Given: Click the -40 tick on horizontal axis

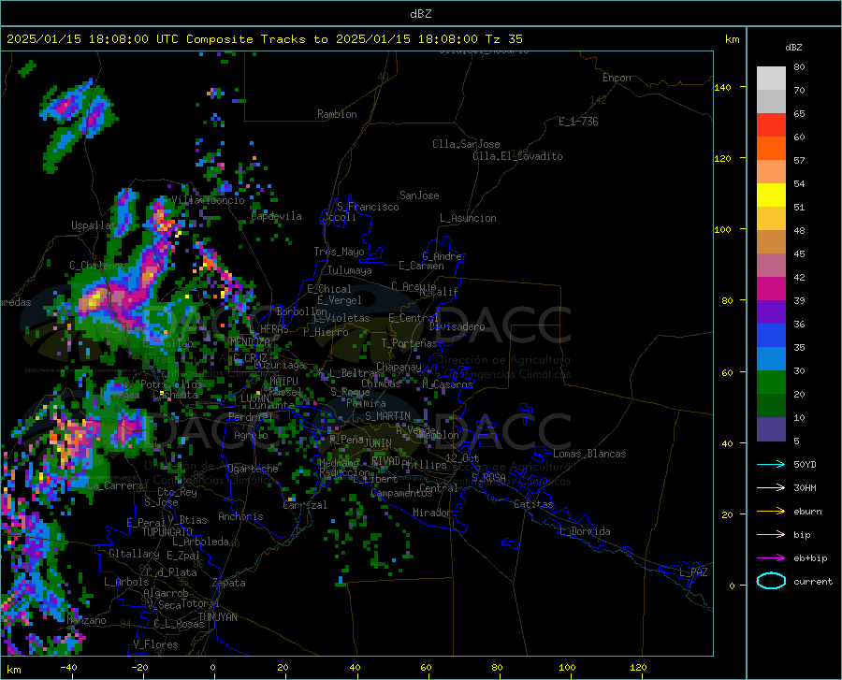Looking at the screenshot, I should pos(68,668).
